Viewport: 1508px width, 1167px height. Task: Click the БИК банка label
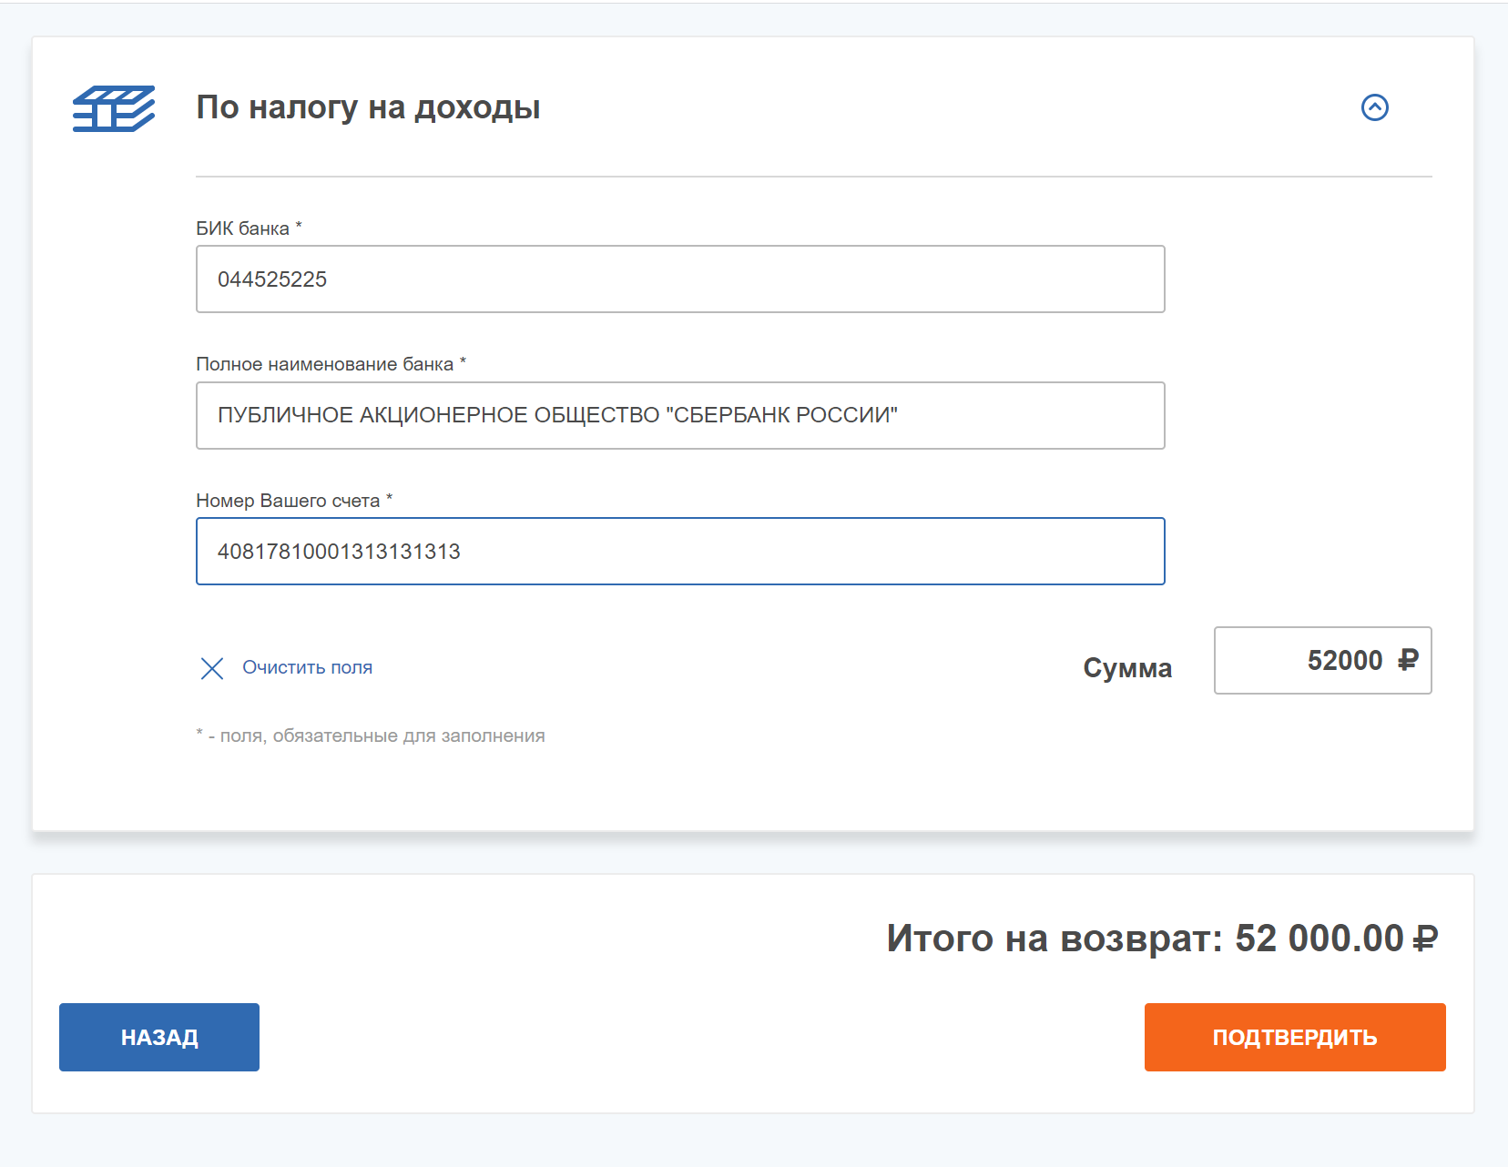click(x=243, y=228)
